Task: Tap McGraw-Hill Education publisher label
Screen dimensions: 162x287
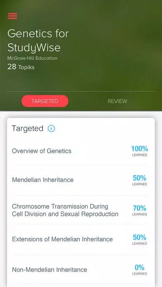Action: 32,59
